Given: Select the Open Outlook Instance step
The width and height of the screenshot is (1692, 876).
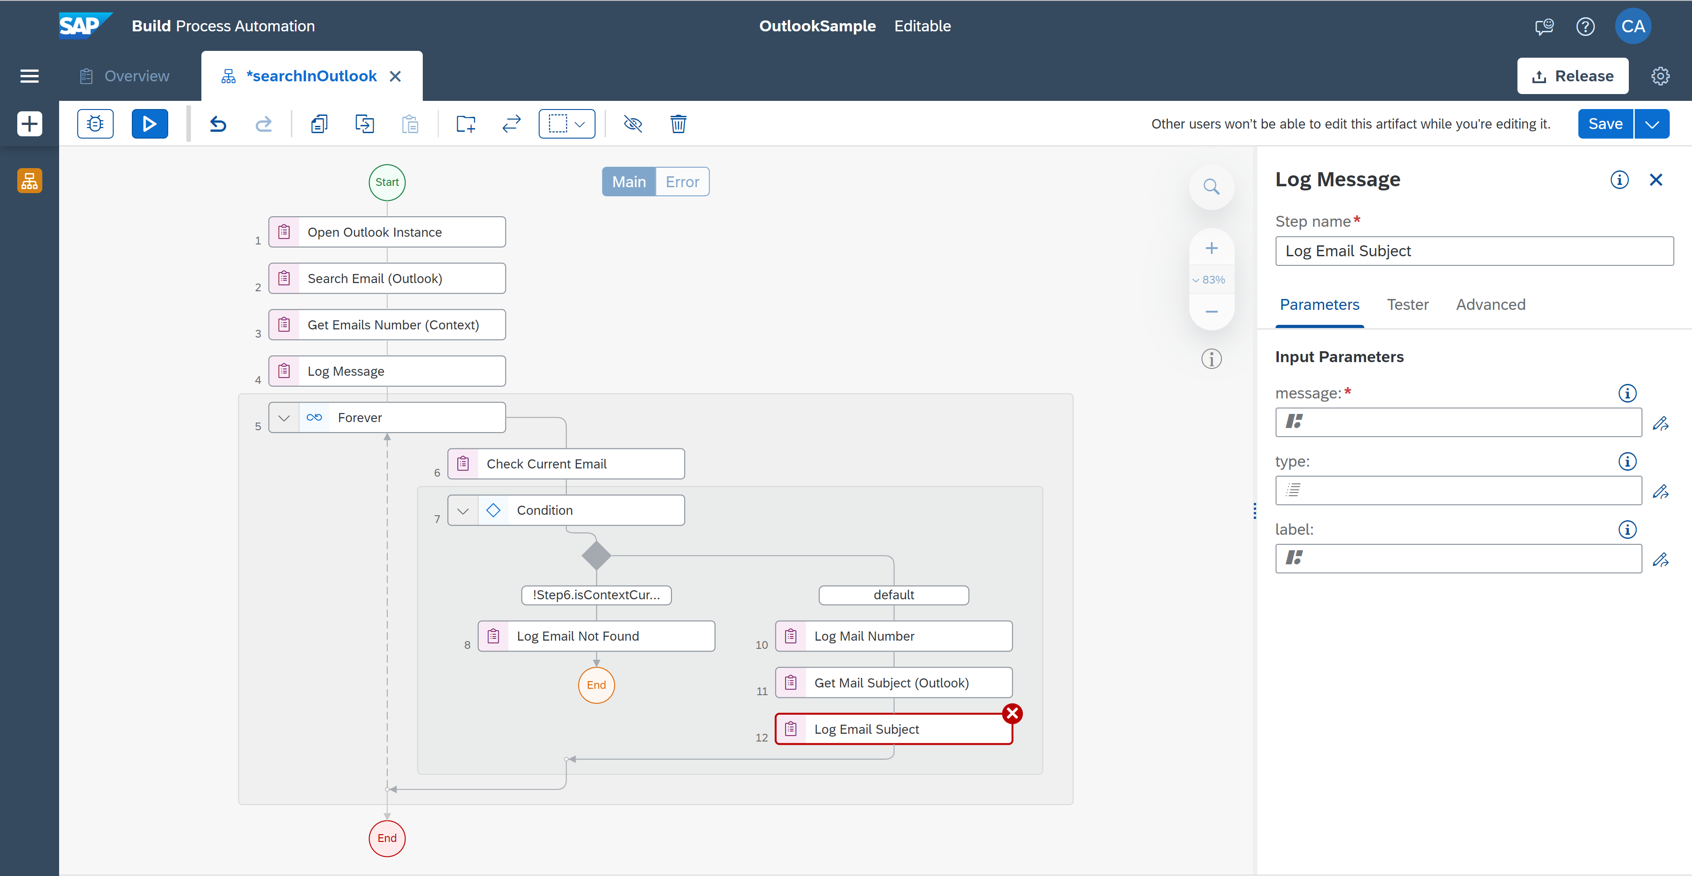Looking at the screenshot, I should 387,232.
